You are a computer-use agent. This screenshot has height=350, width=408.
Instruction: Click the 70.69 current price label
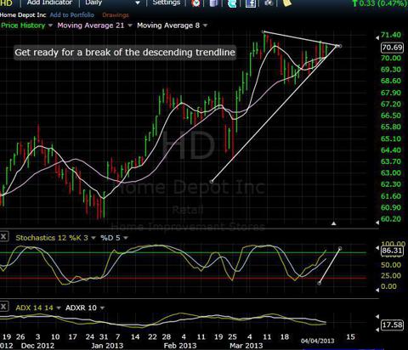pyautogui.click(x=392, y=47)
